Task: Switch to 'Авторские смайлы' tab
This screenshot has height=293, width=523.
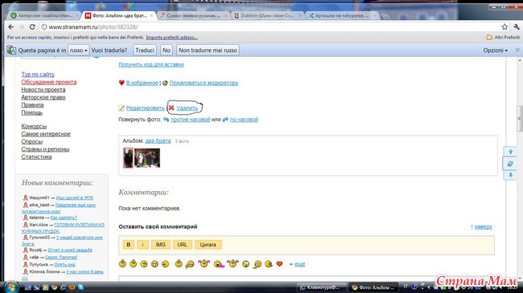Action: click(45, 15)
